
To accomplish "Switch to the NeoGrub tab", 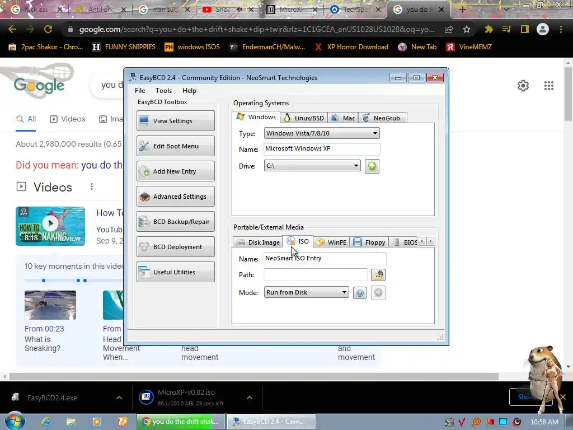I will coord(382,118).
